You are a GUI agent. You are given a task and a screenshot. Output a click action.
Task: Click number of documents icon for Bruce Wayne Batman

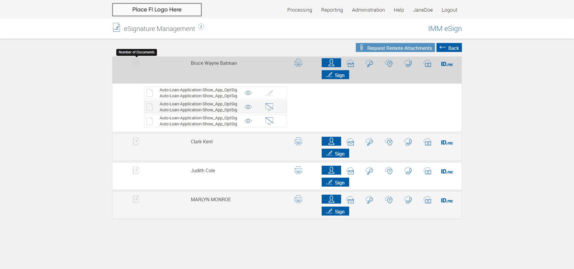(136, 63)
